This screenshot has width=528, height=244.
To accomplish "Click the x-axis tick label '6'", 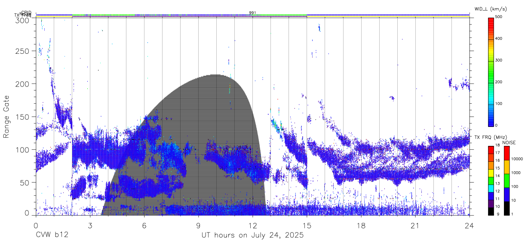I will click(x=144, y=225).
